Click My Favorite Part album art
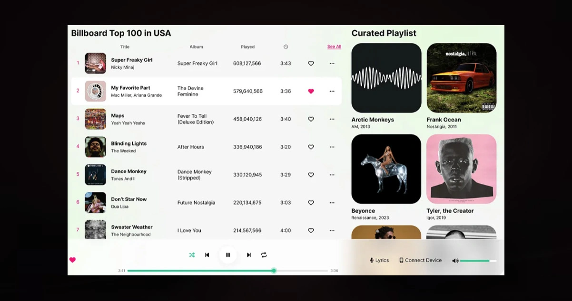572x301 pixels. pyautogui.click(x=96, y=91)
